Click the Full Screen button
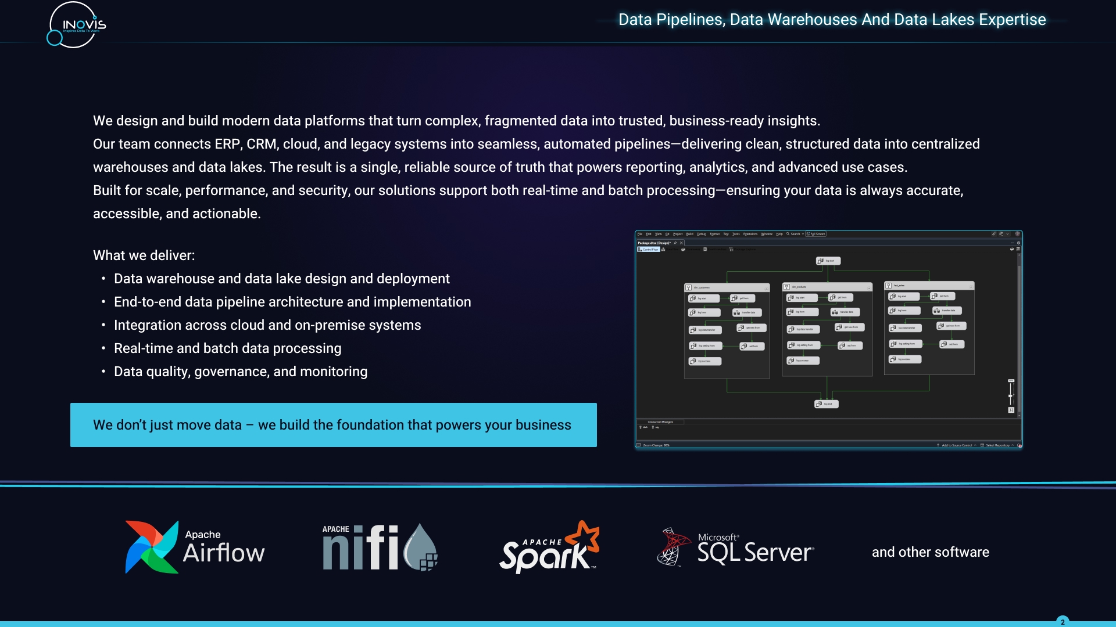 (816, 234)
